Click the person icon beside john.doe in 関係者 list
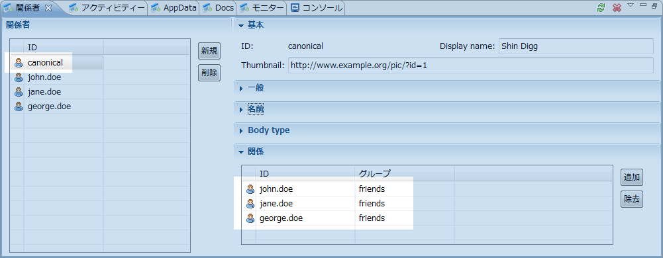This screenshot has height=258, width=663. pyautogui.click(x=18, y=77)
